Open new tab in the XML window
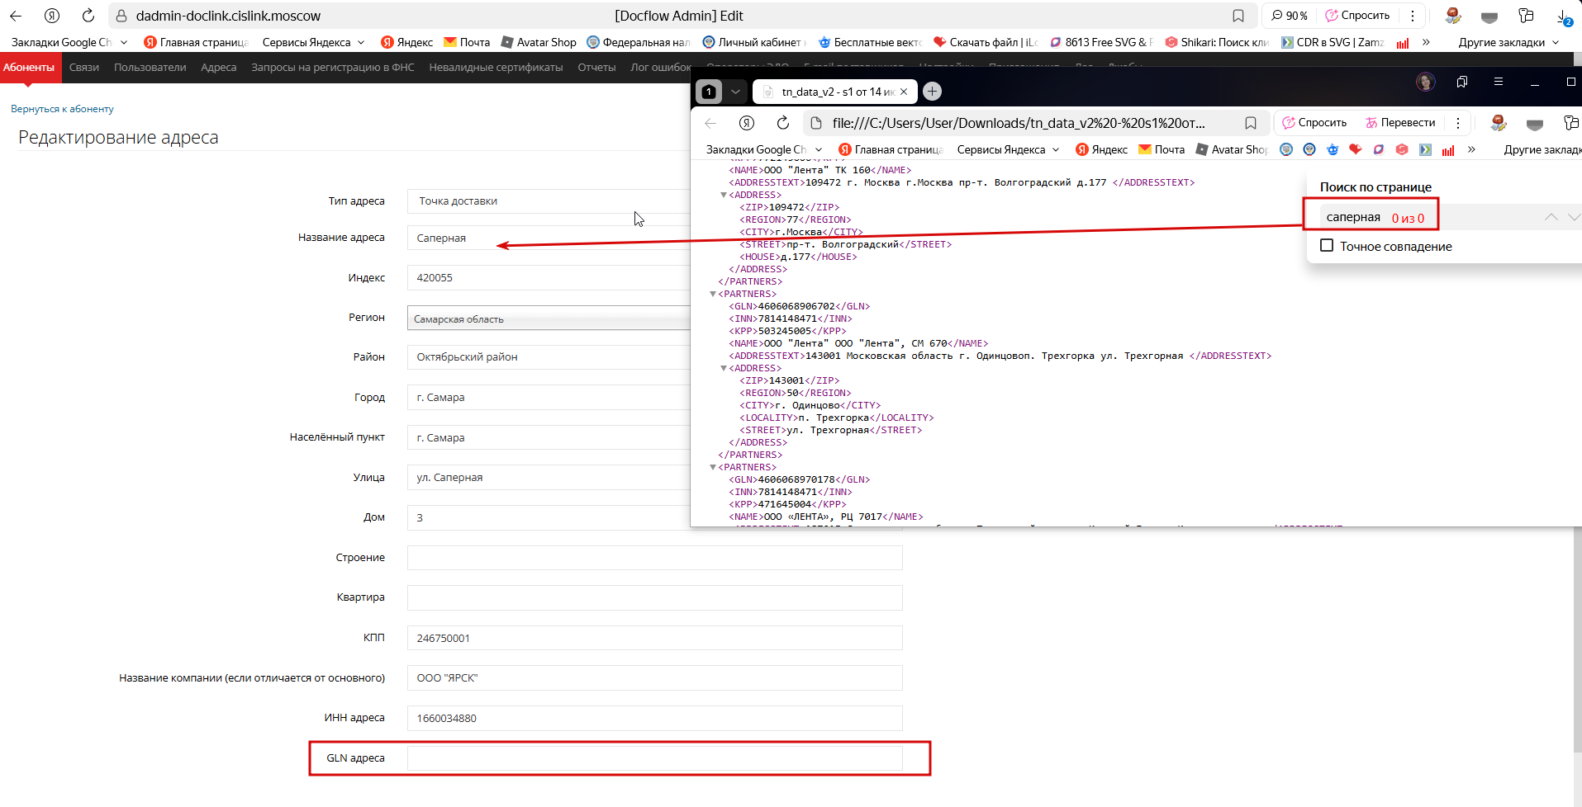The height and width of the screenshot is (807, 1582). click(x=932, y=92)
